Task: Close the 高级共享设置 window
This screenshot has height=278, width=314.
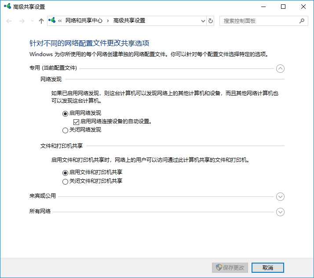Action: tap(303, 7)
